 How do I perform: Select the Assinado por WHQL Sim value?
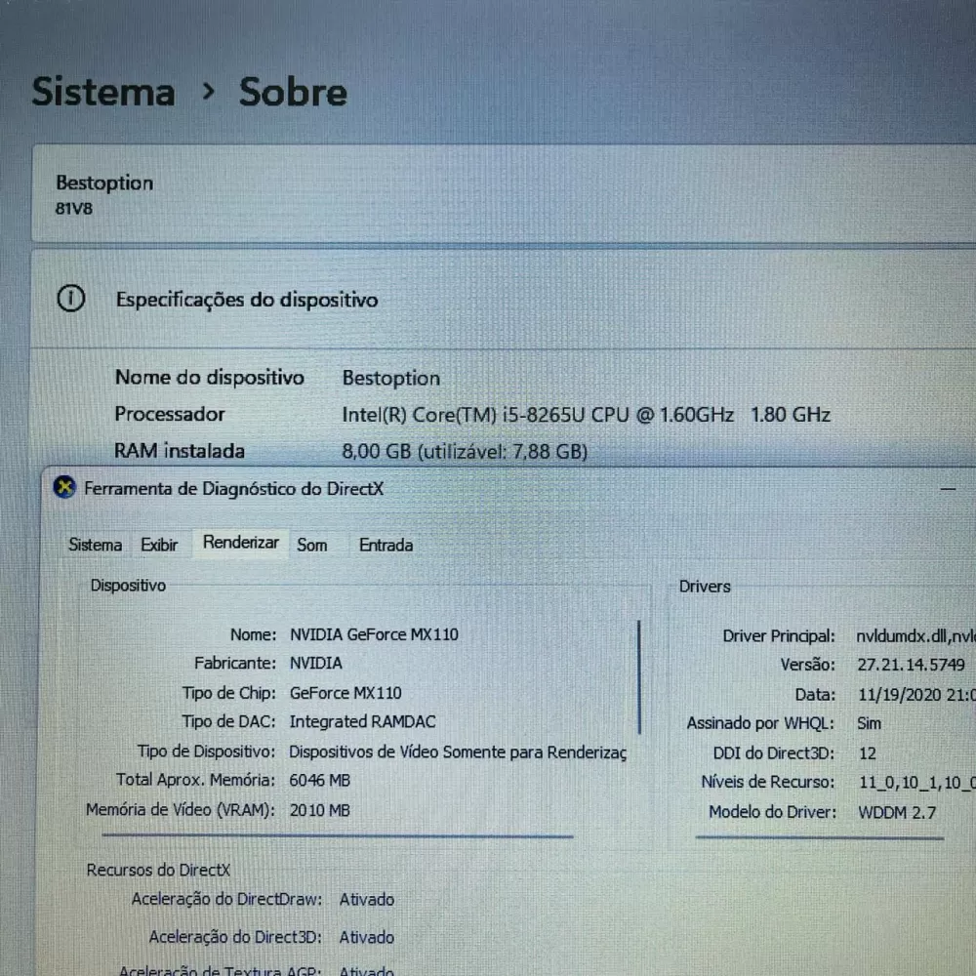[869, 723]
